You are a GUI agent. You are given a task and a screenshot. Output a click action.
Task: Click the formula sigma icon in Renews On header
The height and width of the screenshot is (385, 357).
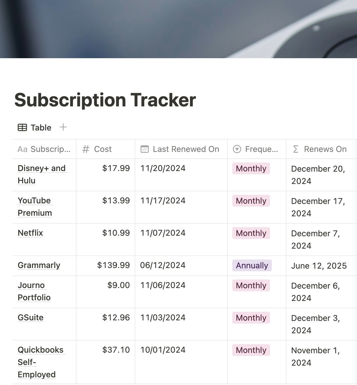tap(296, 149)
